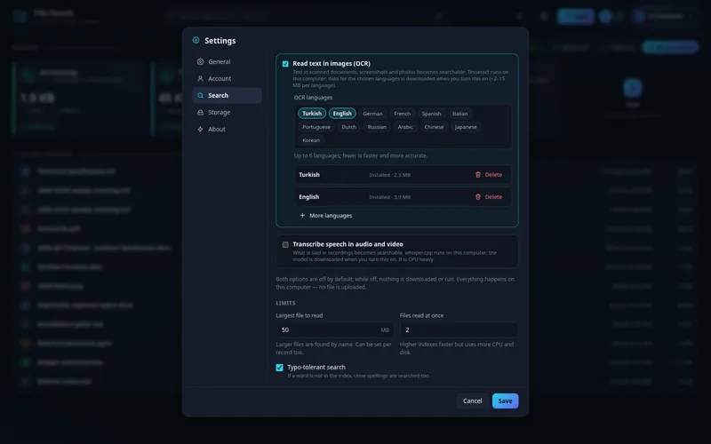Open the General settings section
Viewport: 711px width, 444px height.
[228, 61]
